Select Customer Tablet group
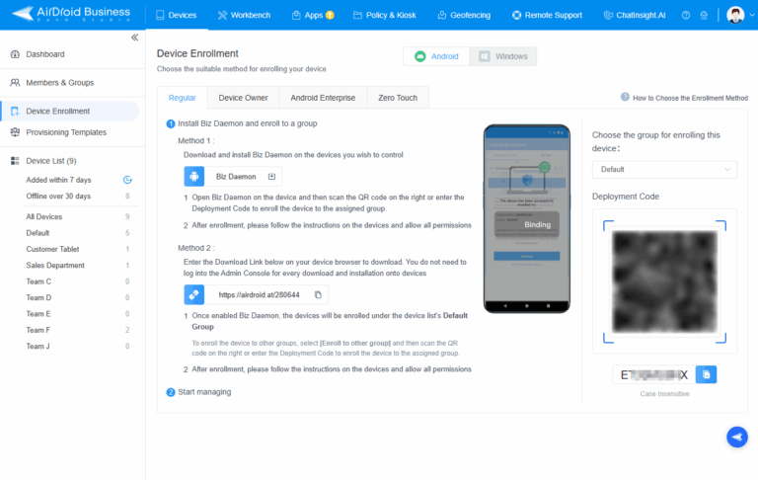This screenshot has width=758, height=480. click(52, 249)
